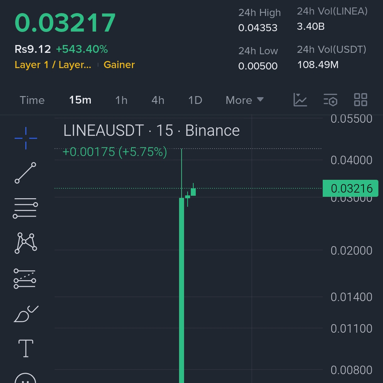The image size is (383, 383).
Task: Open the Layer 1 / Layer tag
Action: click(53, 65)
